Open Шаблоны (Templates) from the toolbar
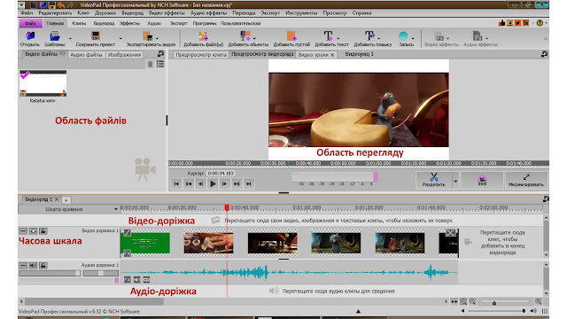 point(55,36)
